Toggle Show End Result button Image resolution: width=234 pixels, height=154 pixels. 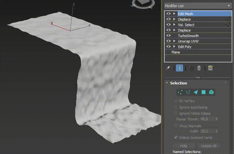(180, 68)
